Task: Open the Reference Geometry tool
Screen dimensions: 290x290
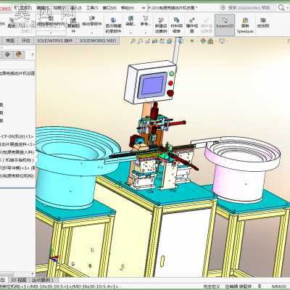Action: [146, 21]
